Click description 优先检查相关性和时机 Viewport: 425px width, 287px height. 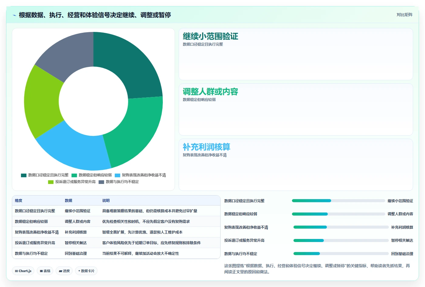point(121,222)
